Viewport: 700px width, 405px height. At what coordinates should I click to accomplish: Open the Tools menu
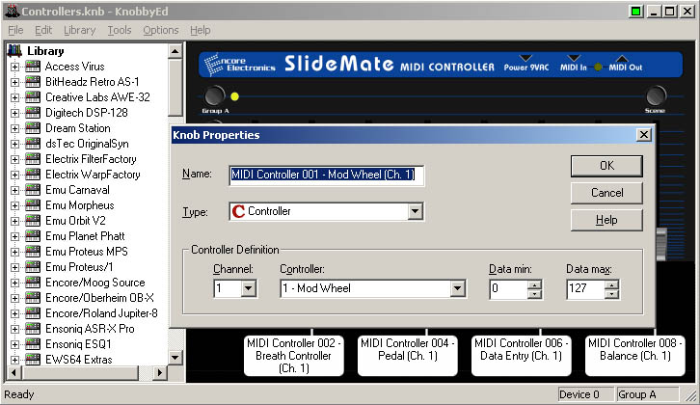[x=120, y=30]
